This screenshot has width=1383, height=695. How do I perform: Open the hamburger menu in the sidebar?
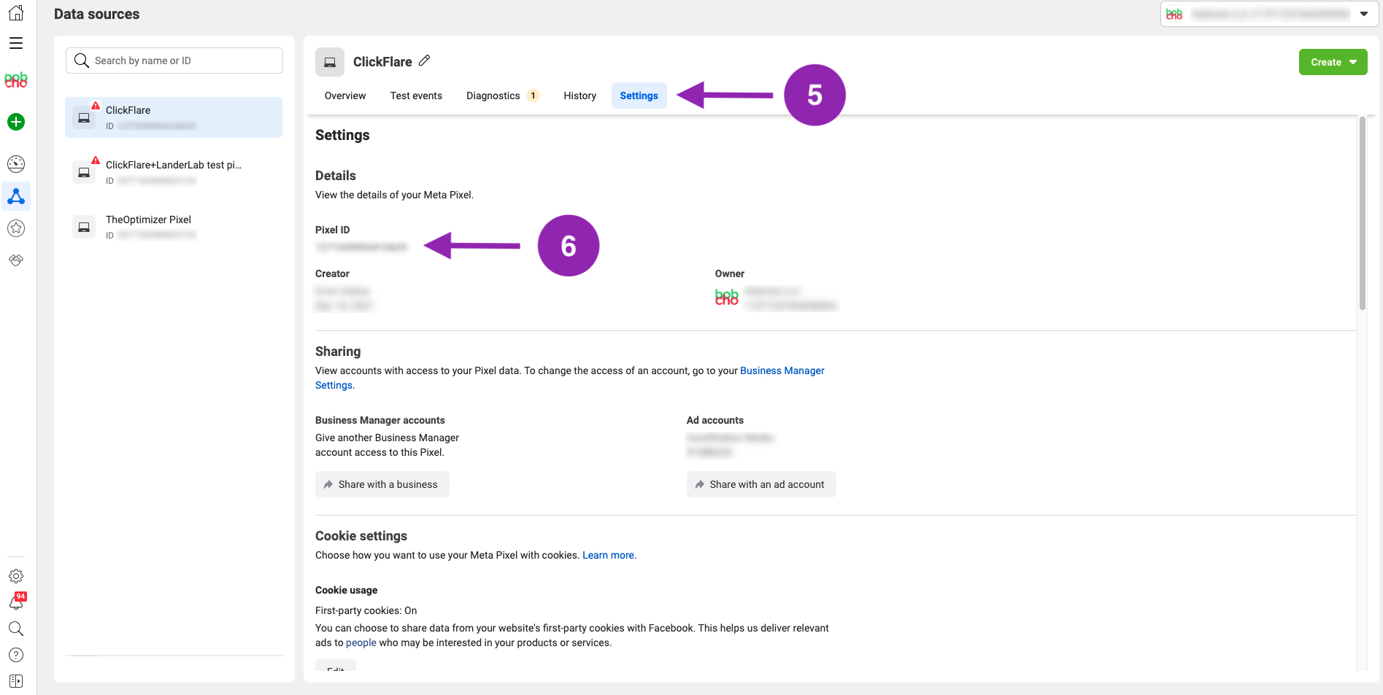pos(16,43)
